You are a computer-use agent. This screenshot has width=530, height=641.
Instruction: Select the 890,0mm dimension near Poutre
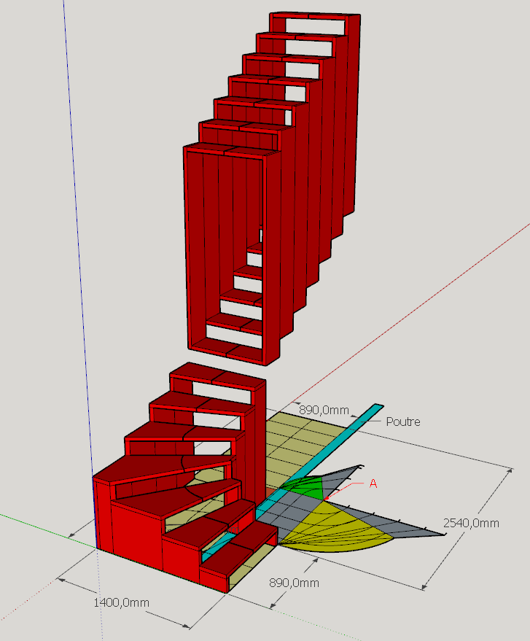[x=324, y=410]
